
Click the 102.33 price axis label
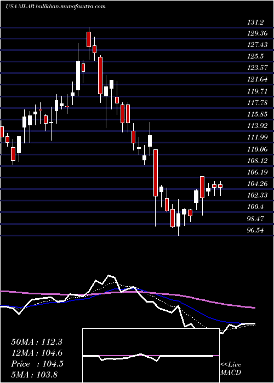[257, 195]
